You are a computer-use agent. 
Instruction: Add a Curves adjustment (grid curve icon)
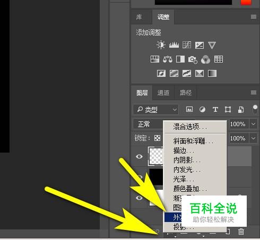187,45
